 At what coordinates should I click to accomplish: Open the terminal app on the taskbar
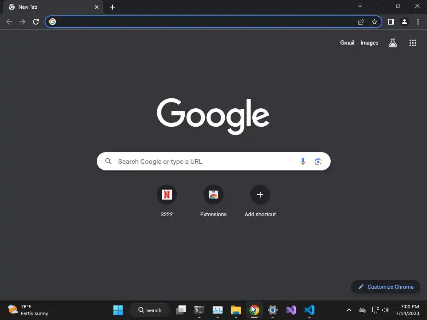(x=199, y=310)
